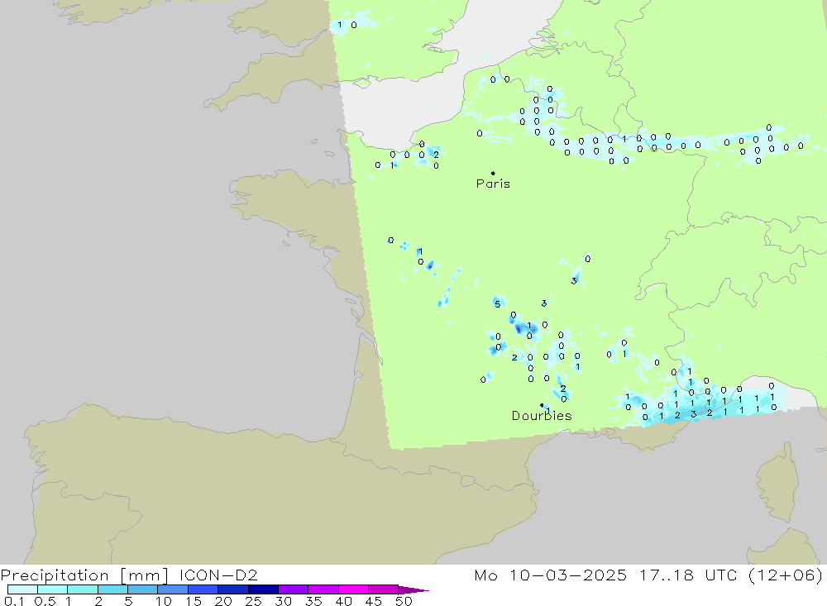Pick the magenta 40–45 mm legend swatch
The image size is (827, 606).
353,589
